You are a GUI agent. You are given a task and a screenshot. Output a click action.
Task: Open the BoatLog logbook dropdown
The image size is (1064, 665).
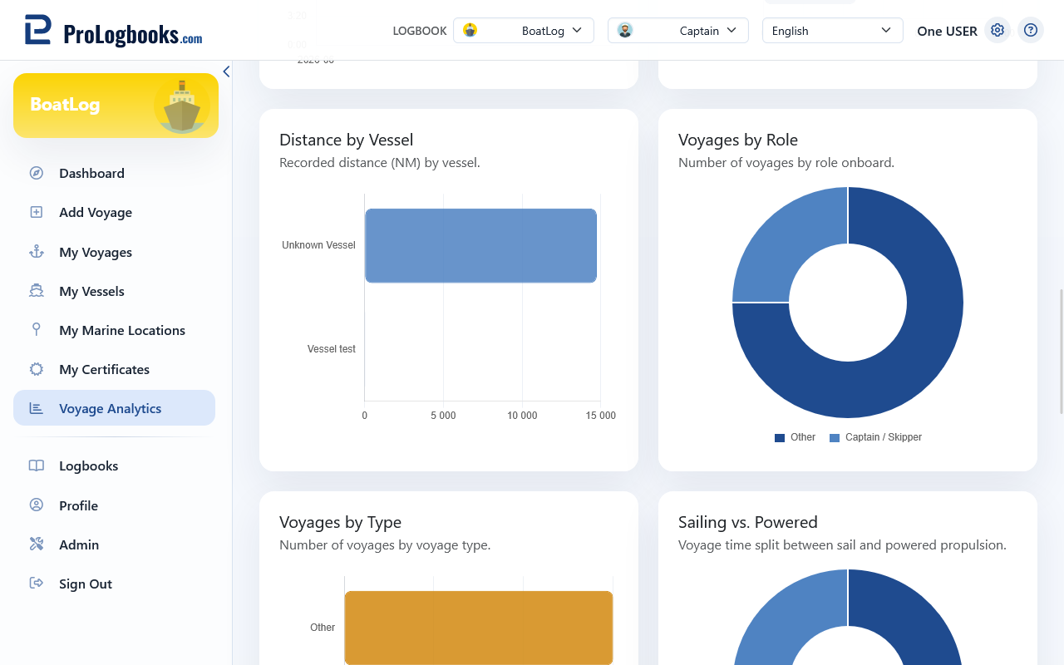[x=524, y=31]
